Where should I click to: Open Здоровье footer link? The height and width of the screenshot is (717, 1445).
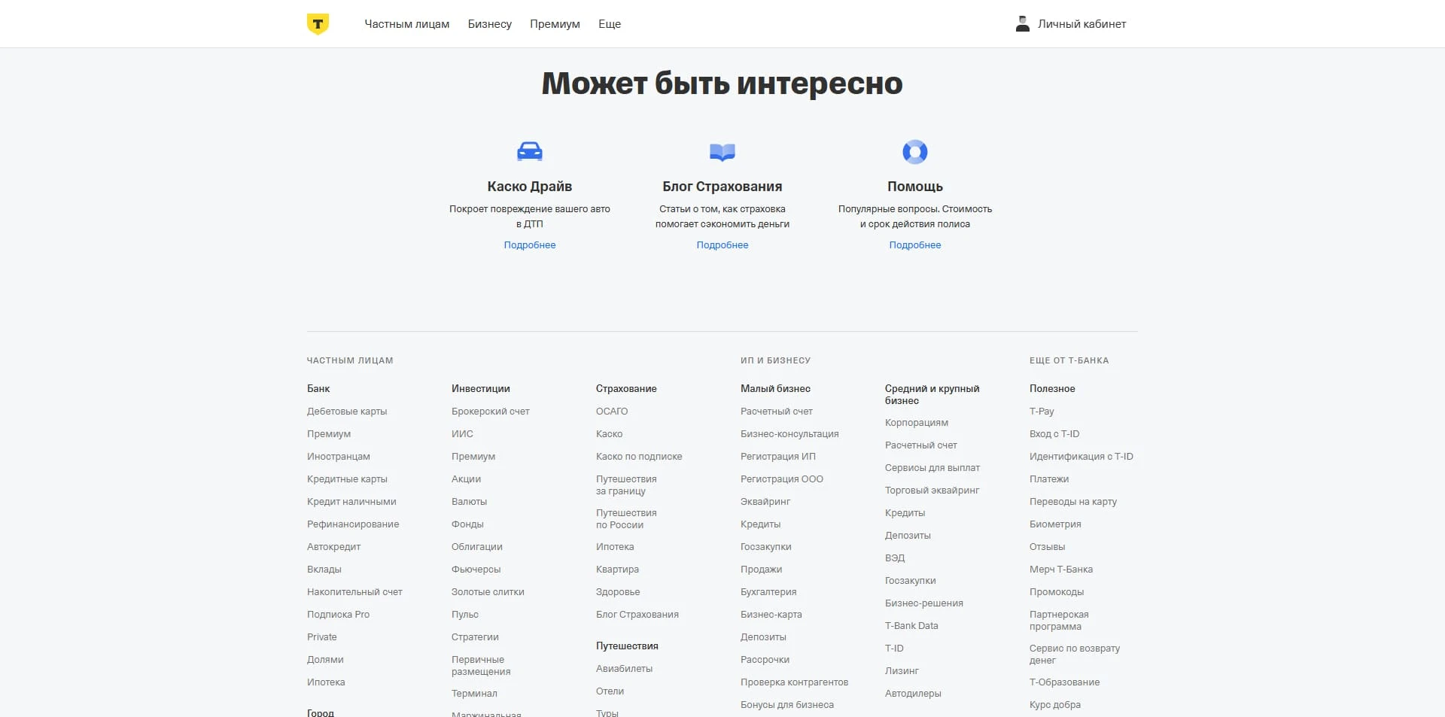point(618,592)
